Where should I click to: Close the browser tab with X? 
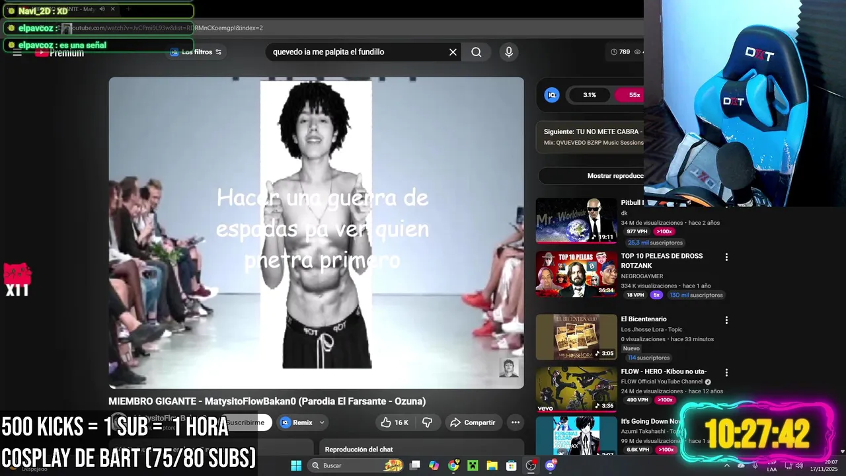point(113,9)
